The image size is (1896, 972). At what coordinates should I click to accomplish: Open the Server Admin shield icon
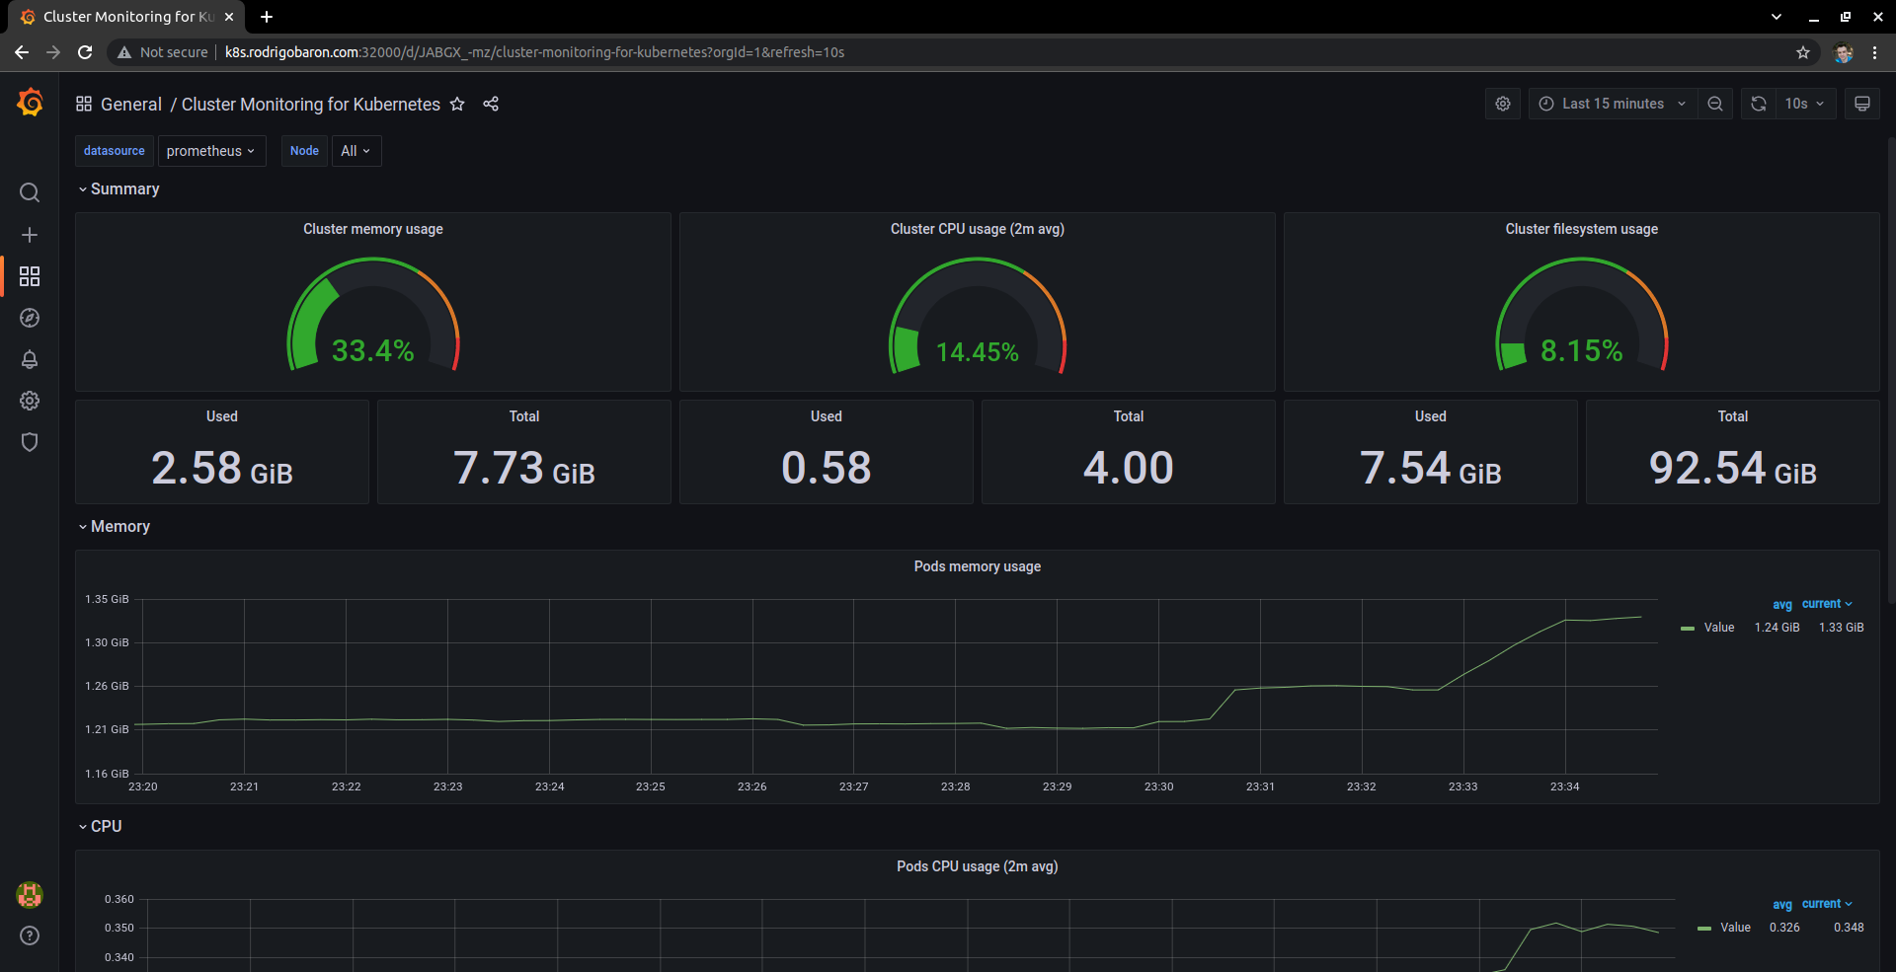tap(30, 442)
